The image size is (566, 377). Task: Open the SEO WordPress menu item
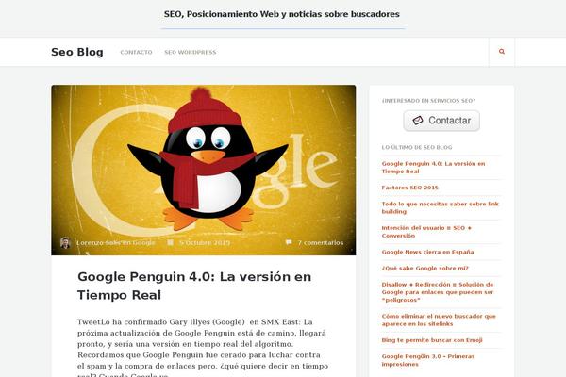click(191, 53)
